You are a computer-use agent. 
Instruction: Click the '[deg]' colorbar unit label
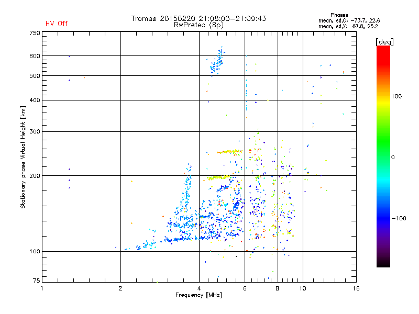pos(384,42)
